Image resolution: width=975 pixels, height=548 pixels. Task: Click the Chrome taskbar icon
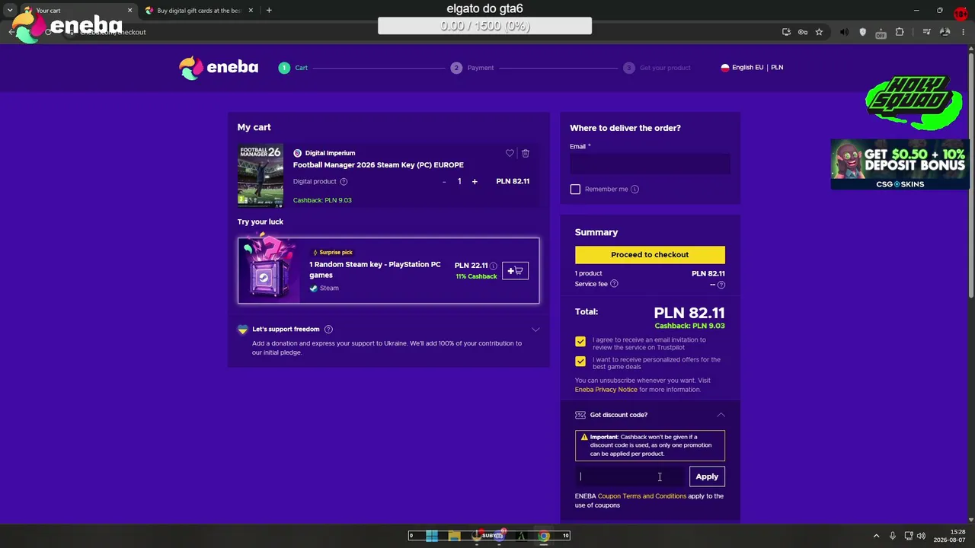(x=544, y=536)
